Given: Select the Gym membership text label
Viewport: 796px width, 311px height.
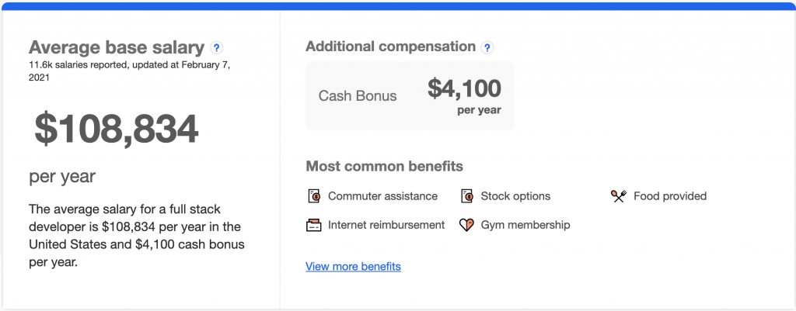Looking at the screenshot, I should pyautogui.click(x=525, y=226).
